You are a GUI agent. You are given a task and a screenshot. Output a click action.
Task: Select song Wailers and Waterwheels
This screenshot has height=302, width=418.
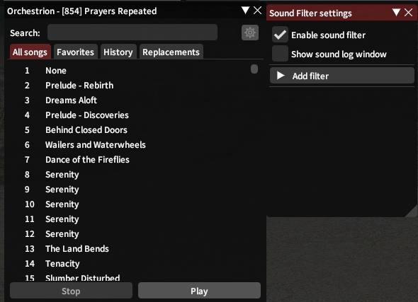click(96, 145)
